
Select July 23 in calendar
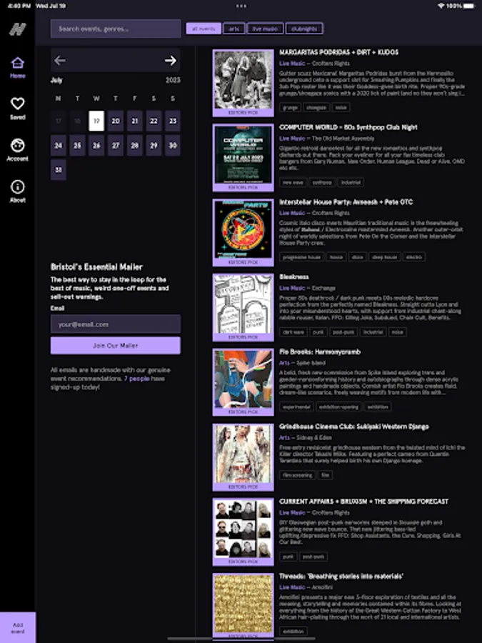[x=173, y=121]
